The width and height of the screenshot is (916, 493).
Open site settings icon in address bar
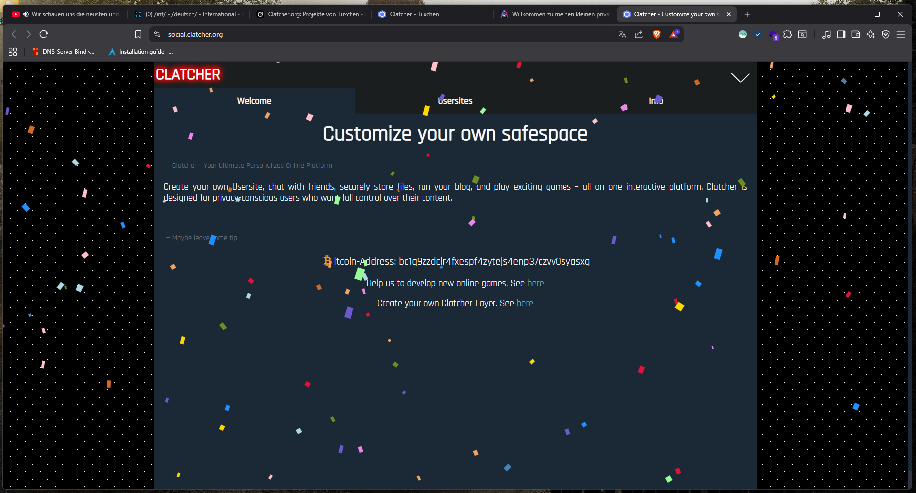(157, 34)
